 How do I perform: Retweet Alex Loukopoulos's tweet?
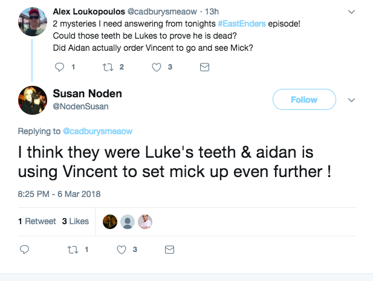tap(107, 67)
